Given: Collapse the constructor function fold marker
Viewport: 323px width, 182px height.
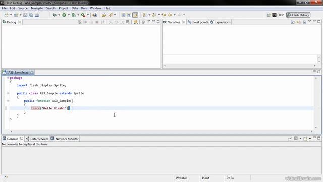Looking at the screenshot, I should click(x=8, y=101).
